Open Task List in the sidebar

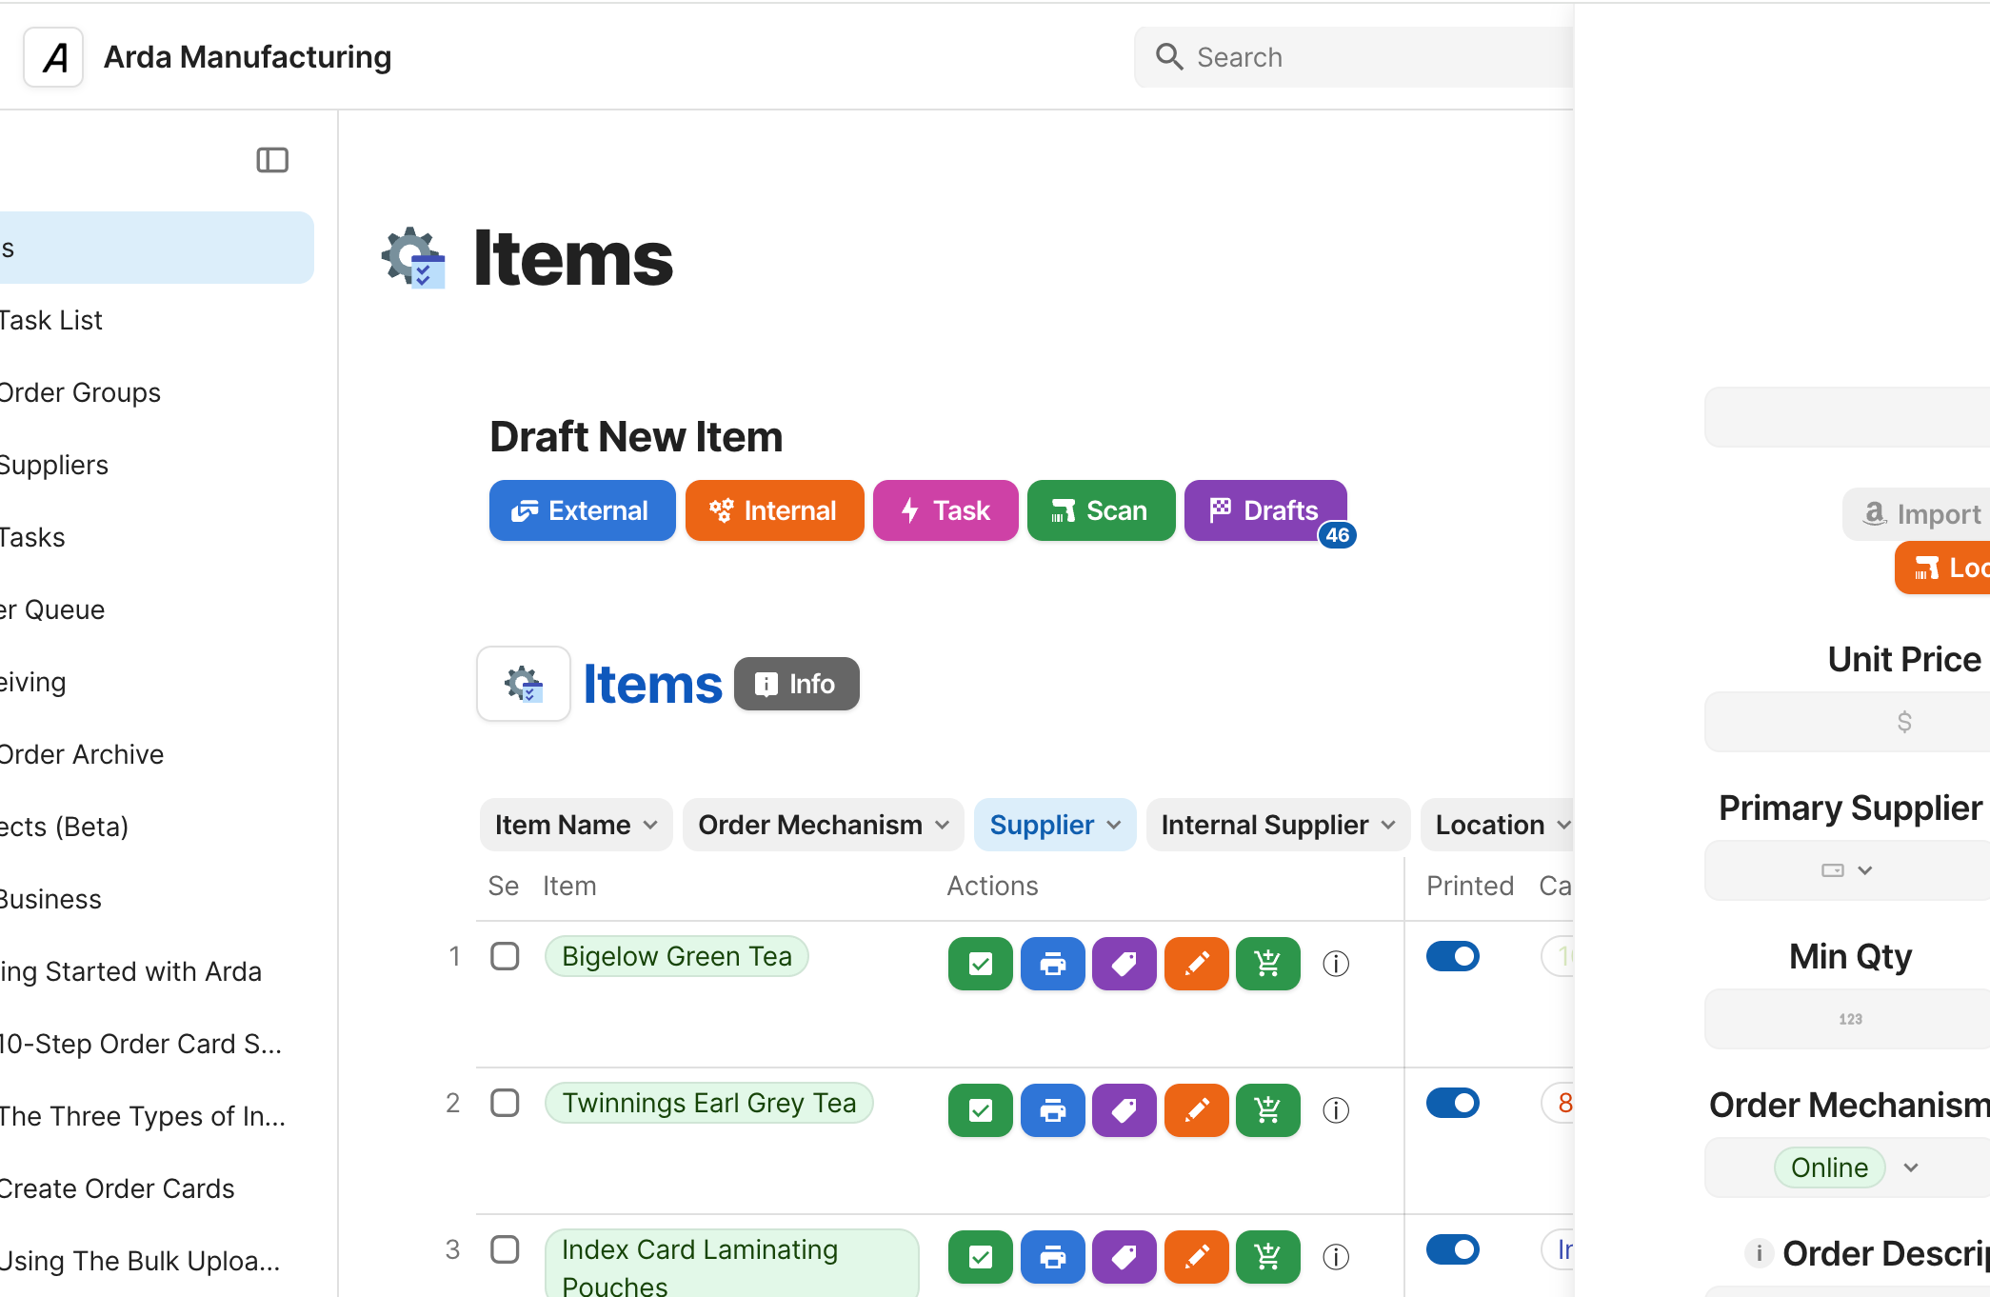click(x=52, y=320)
